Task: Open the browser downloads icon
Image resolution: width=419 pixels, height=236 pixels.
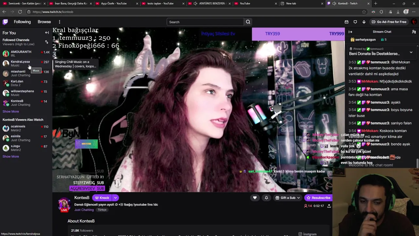Action: coord(398,12)
